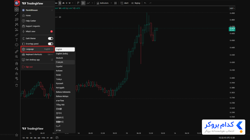The image size is (250, 140).
Task: Open the USDT currency dropdown
Action: pyautogui.click(x=232, y=8)
